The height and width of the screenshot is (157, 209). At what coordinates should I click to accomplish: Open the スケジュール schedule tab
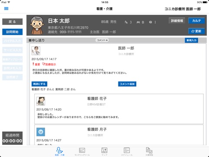127,151
